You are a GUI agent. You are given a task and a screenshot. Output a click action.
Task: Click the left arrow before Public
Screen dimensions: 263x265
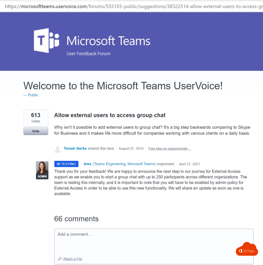coord(25,95)
